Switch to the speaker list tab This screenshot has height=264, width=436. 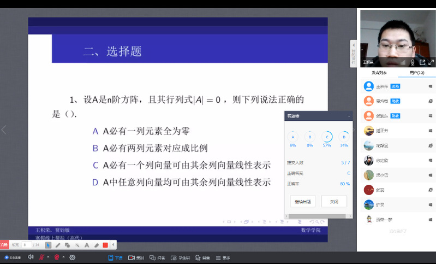(379, 73)
